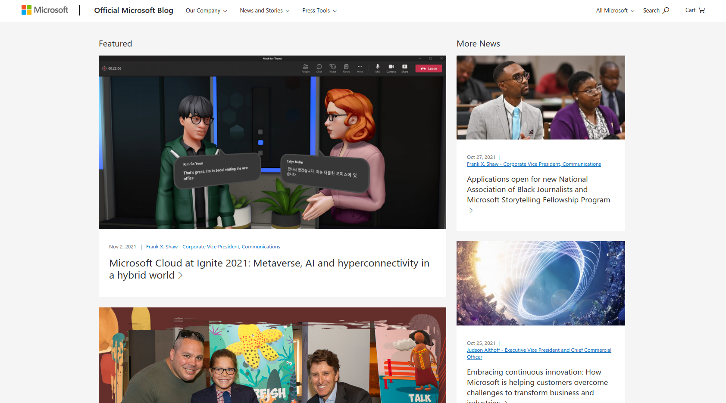The image size is (726, 403).
Task: Click the More News section heading
Action: click(x=478, y=43)
